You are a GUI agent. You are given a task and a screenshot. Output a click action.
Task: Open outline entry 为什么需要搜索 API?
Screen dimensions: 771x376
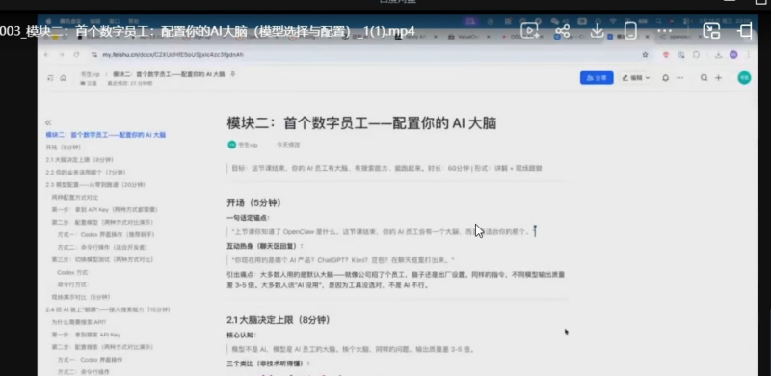point(79,322)
